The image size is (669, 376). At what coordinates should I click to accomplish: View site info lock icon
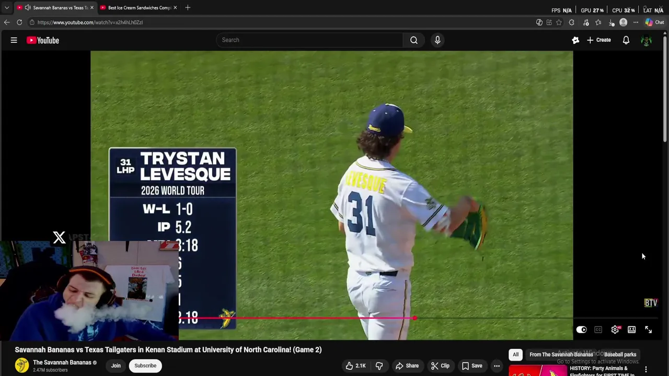click(32, 22)
